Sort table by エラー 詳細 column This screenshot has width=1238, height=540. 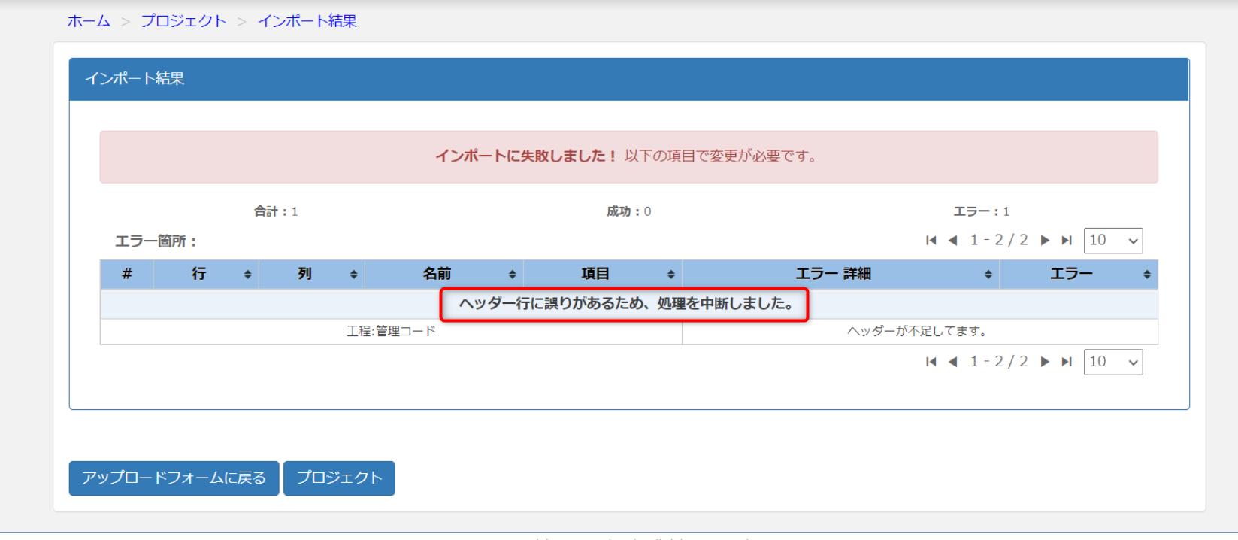point(840,275)
